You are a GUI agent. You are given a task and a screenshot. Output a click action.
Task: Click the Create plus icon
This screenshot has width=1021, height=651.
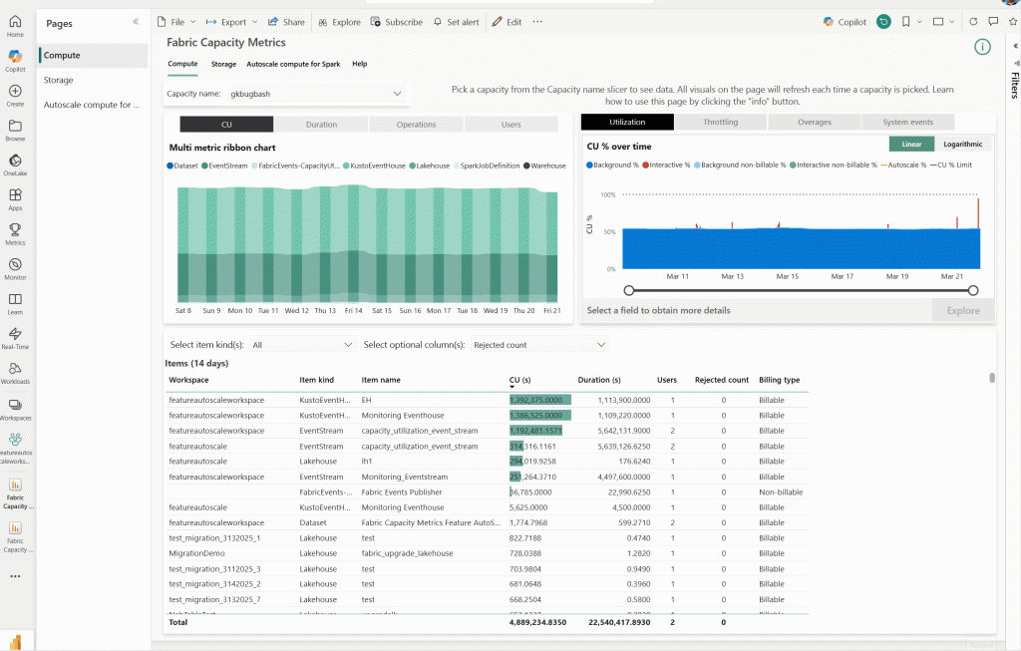click(15, 95)
